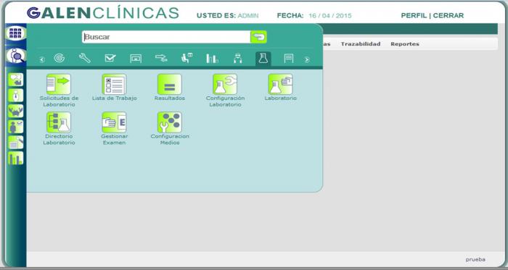Image resolution: width=508 pixels, height=270 pixels.
Task: Select the laboratory flask category icon
Action: coord(263,59)
